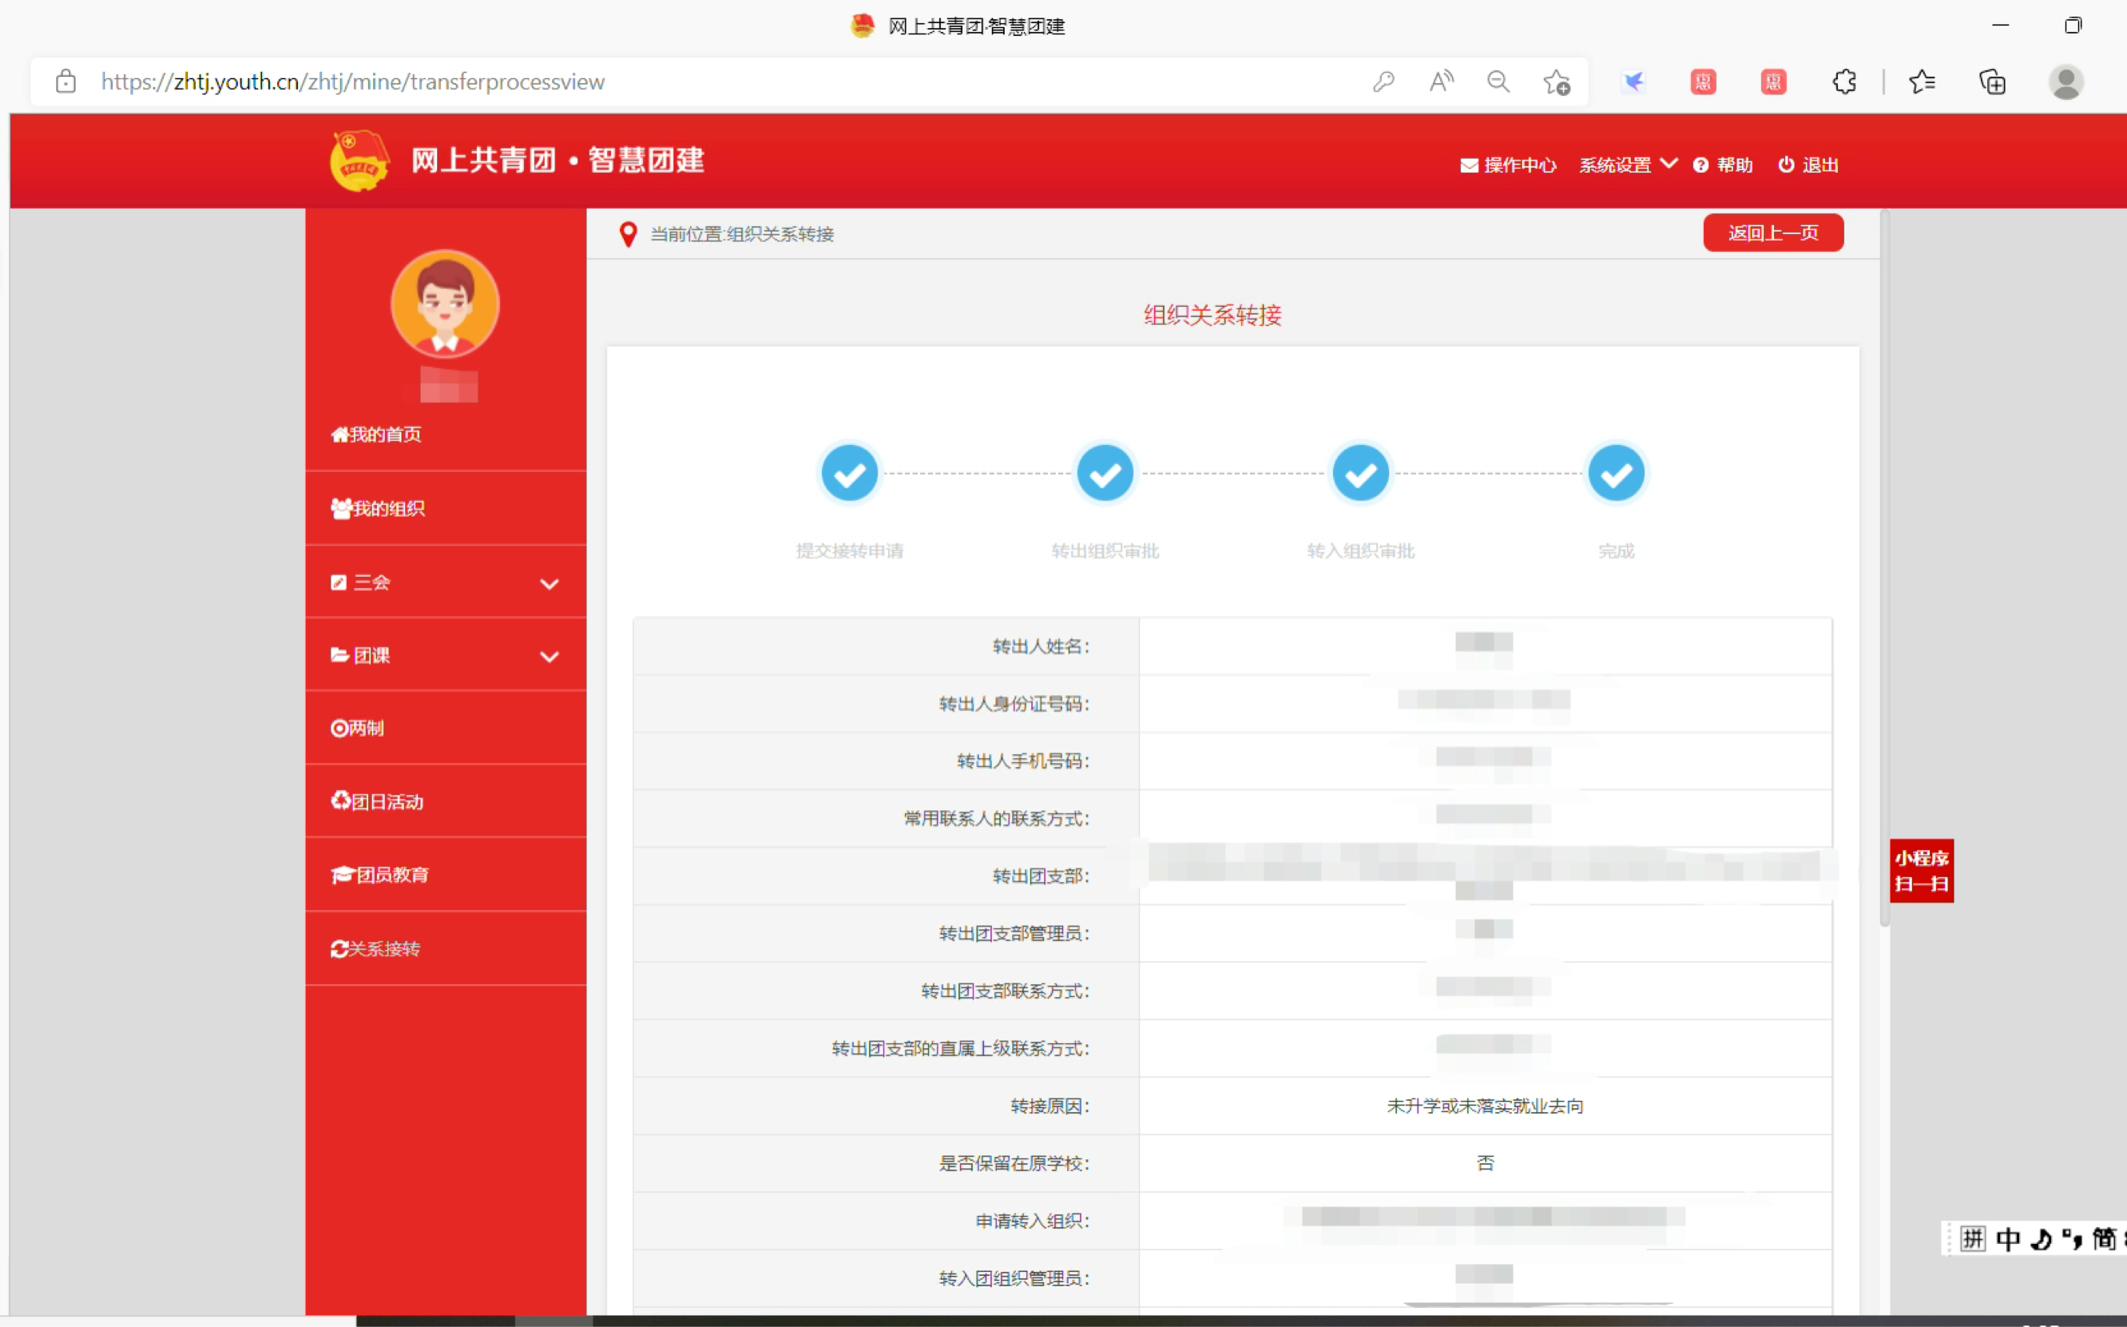Restore the browser window size
This screenshot has width=2127, height=1327.
(2073, 26)
